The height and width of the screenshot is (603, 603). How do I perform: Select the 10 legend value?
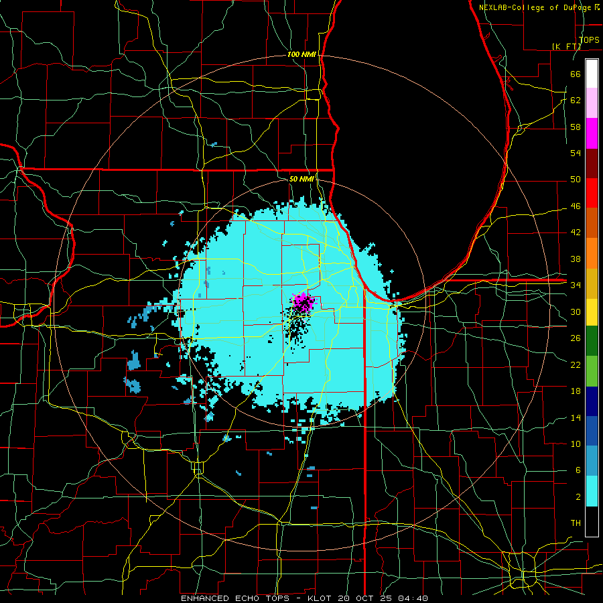(576, 444)
